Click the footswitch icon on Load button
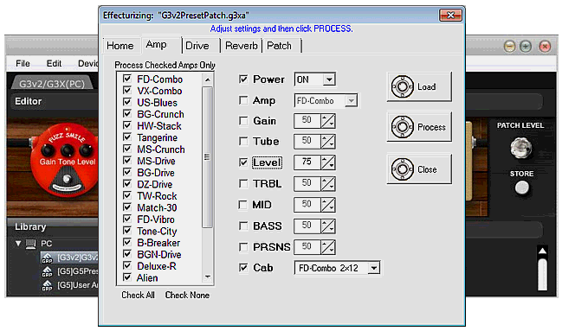This screenshot has width=562, height=331. click(x=402, y=86)
